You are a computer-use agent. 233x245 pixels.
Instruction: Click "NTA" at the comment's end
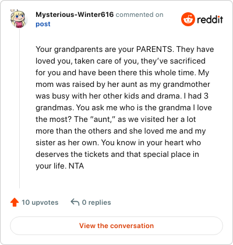76,166
